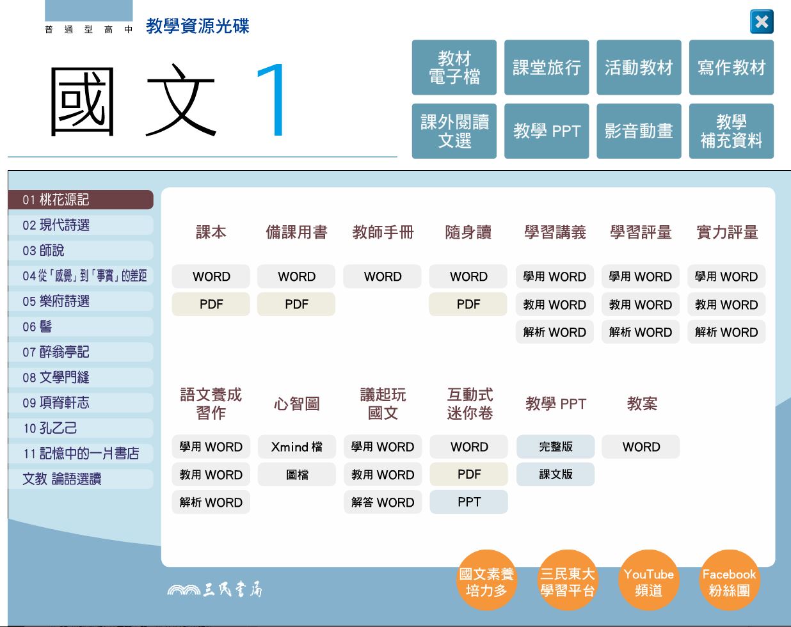Open 互動式迷你卷 WORD
This screenshot has width=791, height=627.
[469, 447]
